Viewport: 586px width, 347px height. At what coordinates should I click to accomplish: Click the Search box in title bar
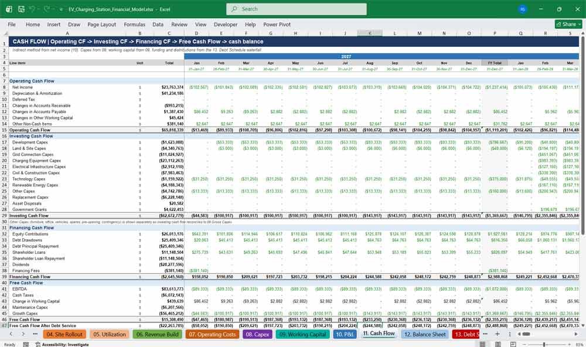pos(297,9)
